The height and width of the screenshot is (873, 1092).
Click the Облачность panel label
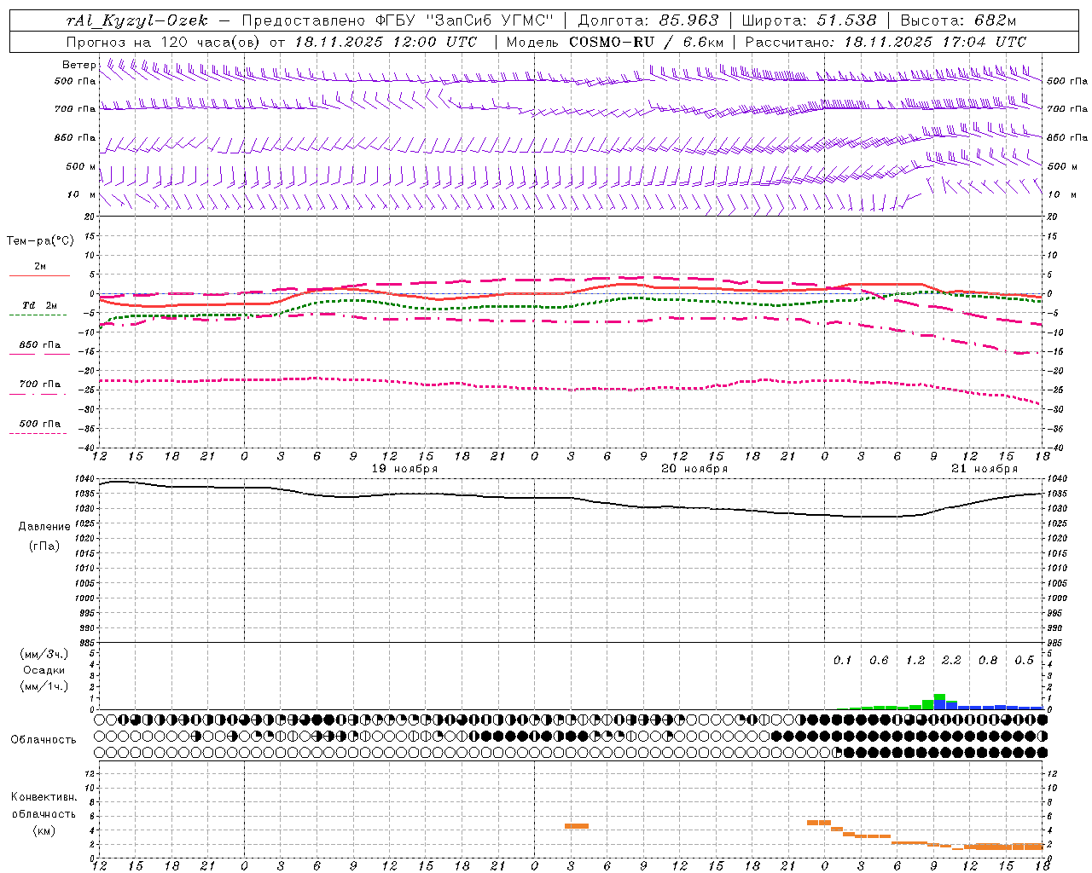tap(44, 740)
